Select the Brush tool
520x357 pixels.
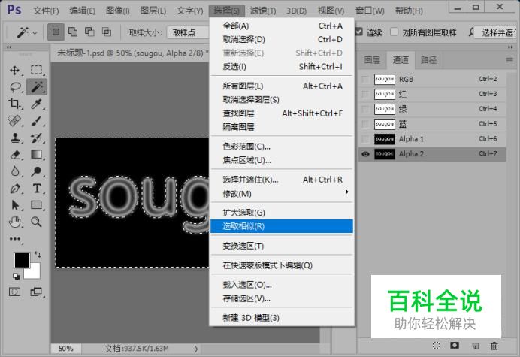point(36,121)
